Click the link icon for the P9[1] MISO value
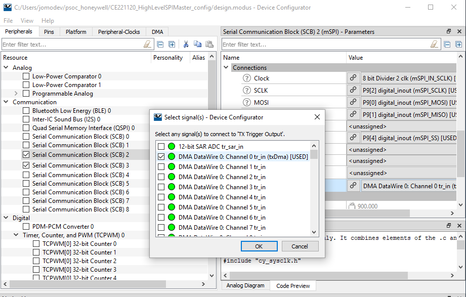Image resolution: width=466 pixels, height=297 pixels. (353, 114)
